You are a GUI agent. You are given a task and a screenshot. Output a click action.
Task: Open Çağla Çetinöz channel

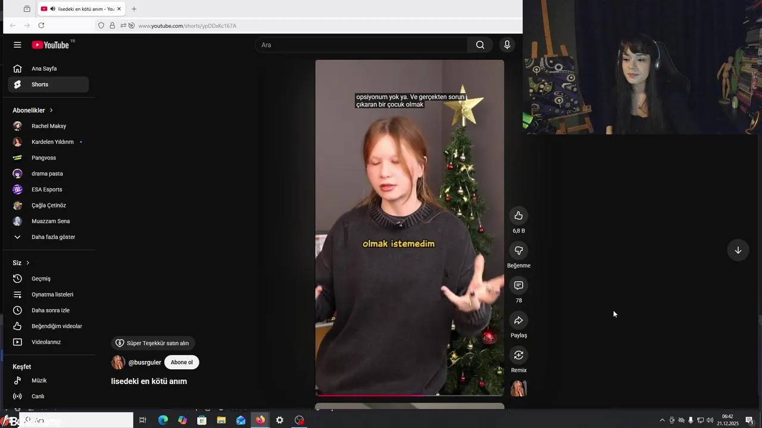pos(48,205)
